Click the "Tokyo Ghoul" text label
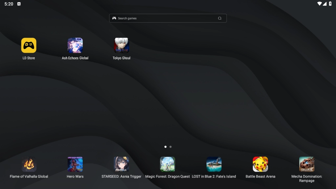This screenshot has width=336, height=189. 121,58
